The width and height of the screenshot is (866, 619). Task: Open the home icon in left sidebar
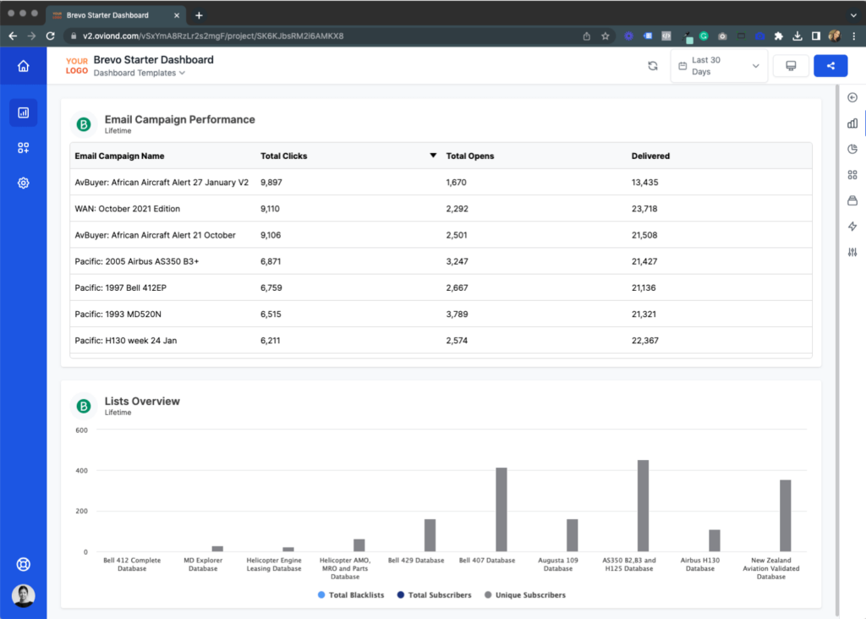coord(23,66)
